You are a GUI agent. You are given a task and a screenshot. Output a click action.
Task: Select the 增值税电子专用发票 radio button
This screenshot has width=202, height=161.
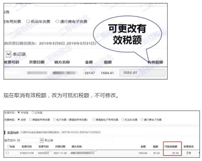point(94,119)
